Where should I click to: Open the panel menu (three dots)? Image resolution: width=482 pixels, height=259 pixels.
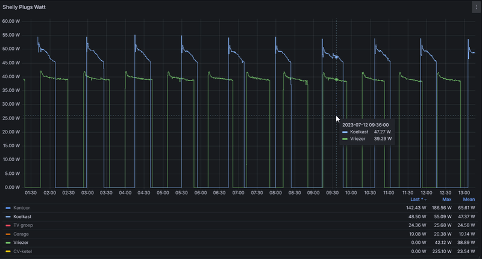coord(476,7)
